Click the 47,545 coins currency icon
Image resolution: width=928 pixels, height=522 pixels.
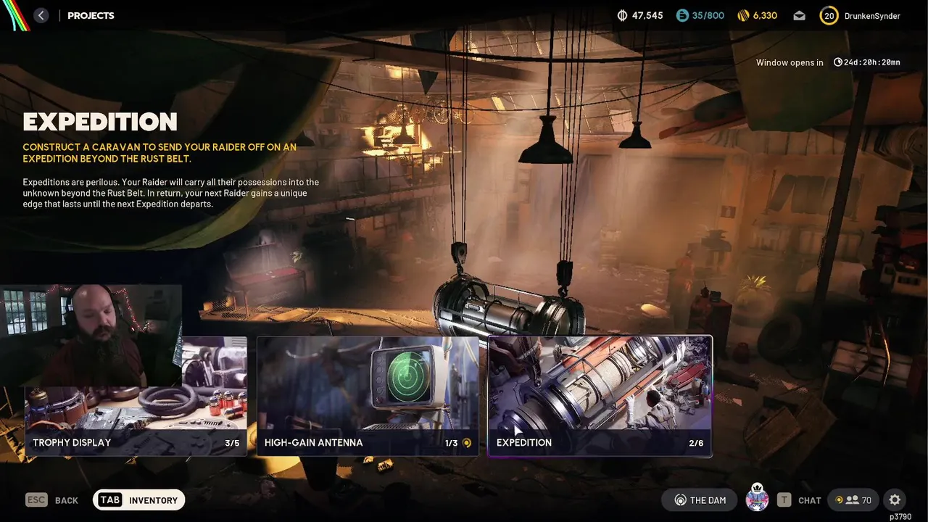(x=622, y=15)
